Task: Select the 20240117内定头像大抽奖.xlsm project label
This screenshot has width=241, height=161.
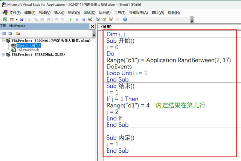Action: tap(51, 41)
